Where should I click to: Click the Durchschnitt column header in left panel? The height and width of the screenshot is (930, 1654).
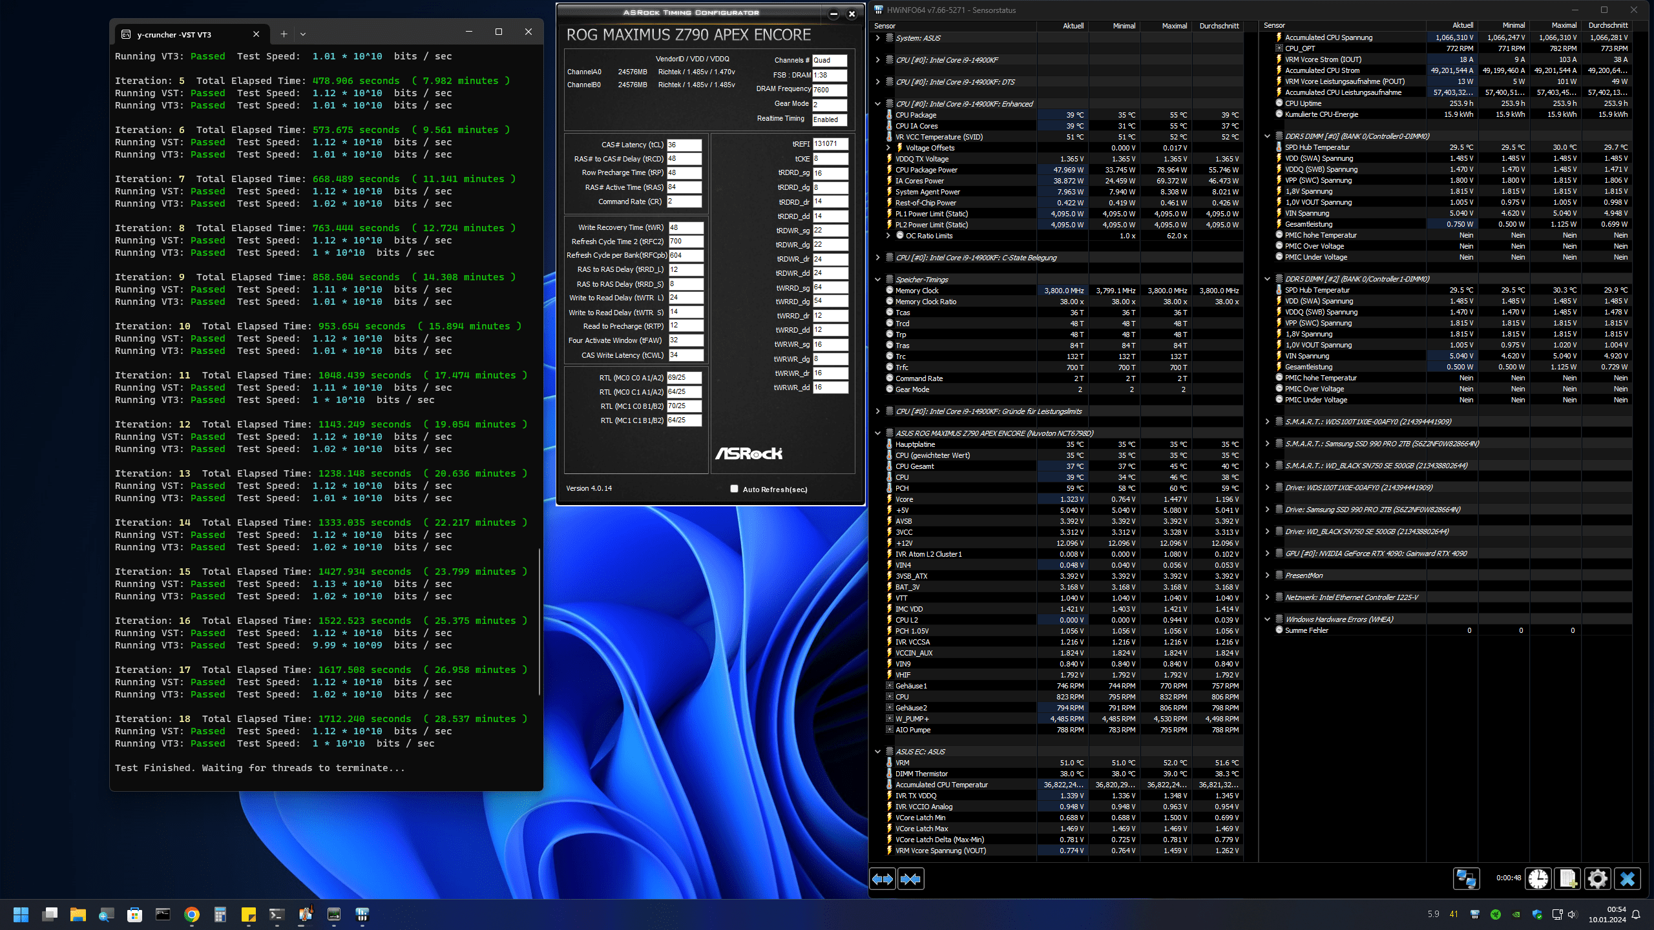pyautogui.click(x=1219, y=26)
